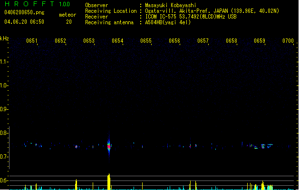The image size is (299, 190).
Task: Click the 1.0 kHz frequency axis label
Action: (4, 85)
